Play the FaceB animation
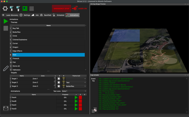189x117 pixels. pos(76,101)
